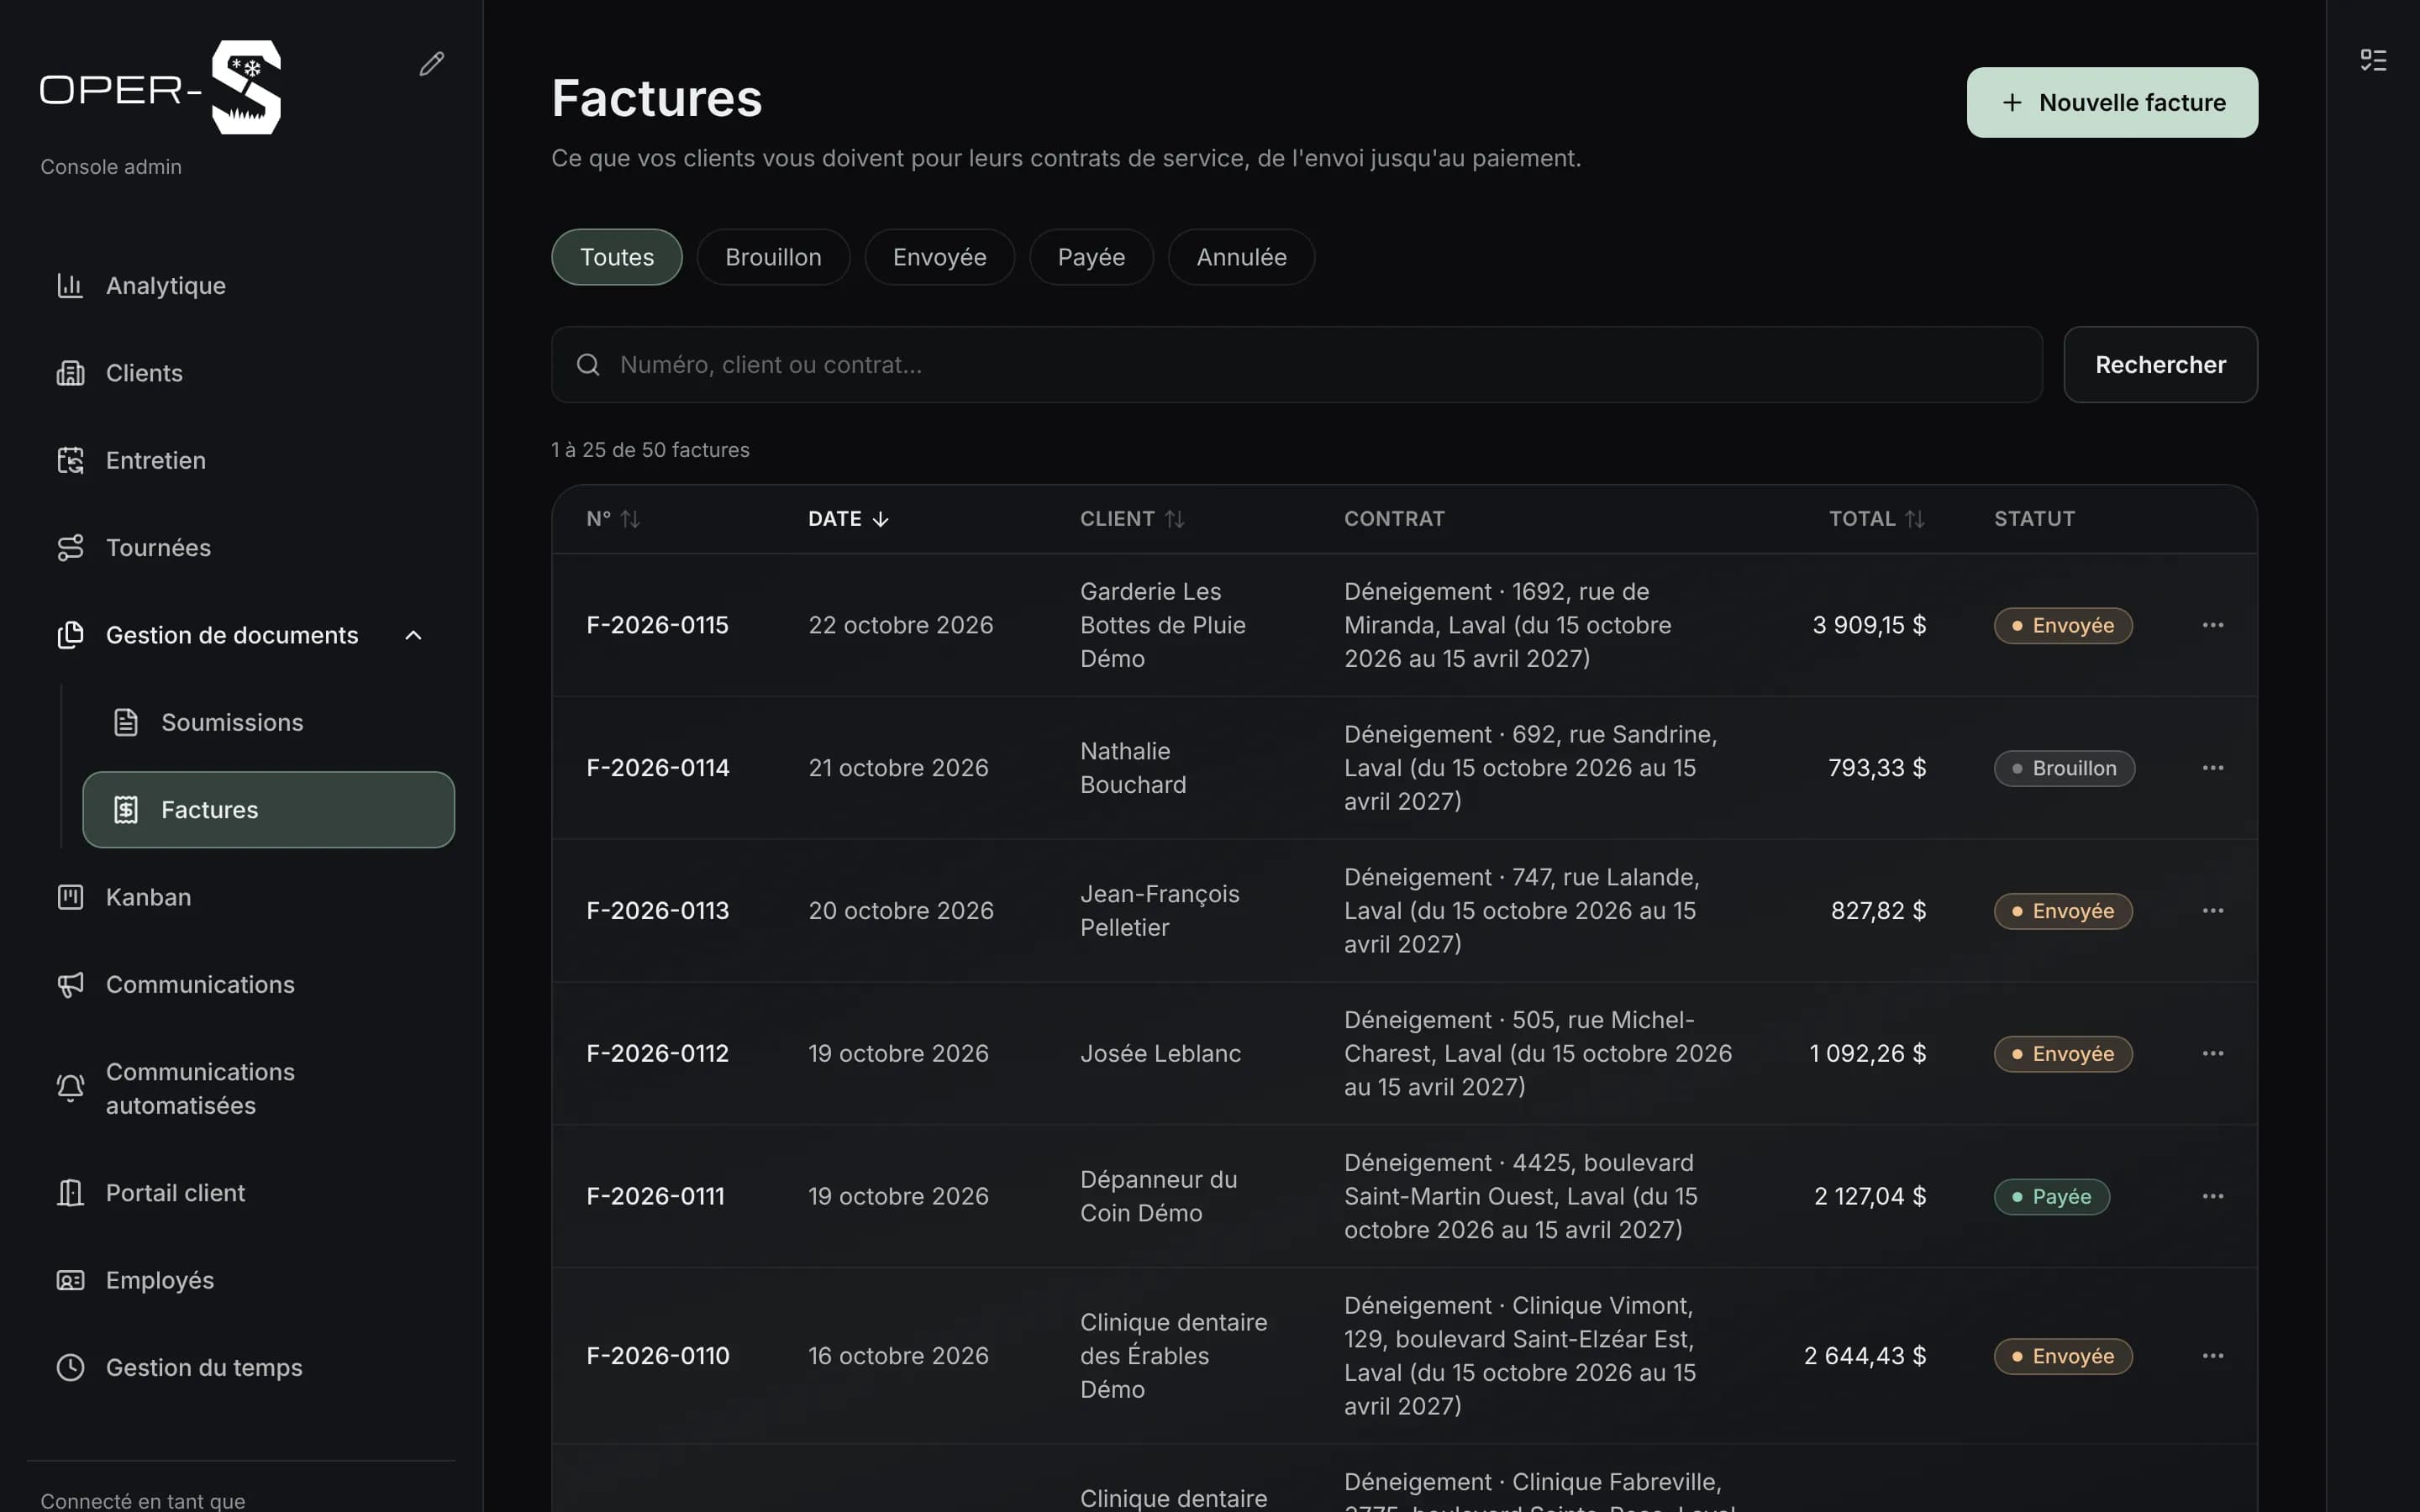2420x1512 pixels.
Task: Show Annulée invoices
Action: (1241, 257)
